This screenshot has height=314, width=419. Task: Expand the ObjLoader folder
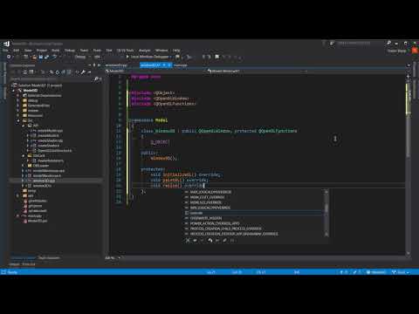click(x=24, y=166)
